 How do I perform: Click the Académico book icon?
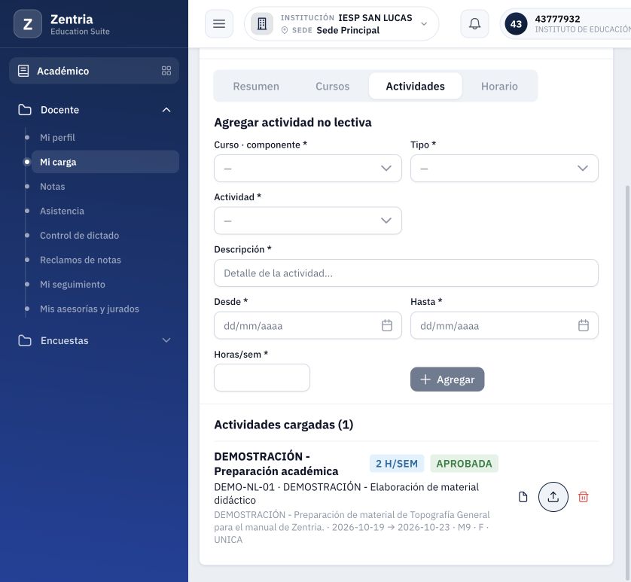click(x=23, y=71)
